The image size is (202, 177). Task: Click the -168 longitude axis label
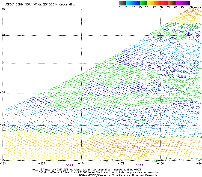(160, 163)
